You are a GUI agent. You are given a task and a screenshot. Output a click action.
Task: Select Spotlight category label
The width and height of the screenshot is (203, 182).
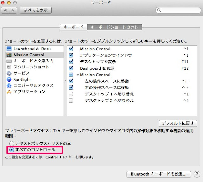coord(22,80)
